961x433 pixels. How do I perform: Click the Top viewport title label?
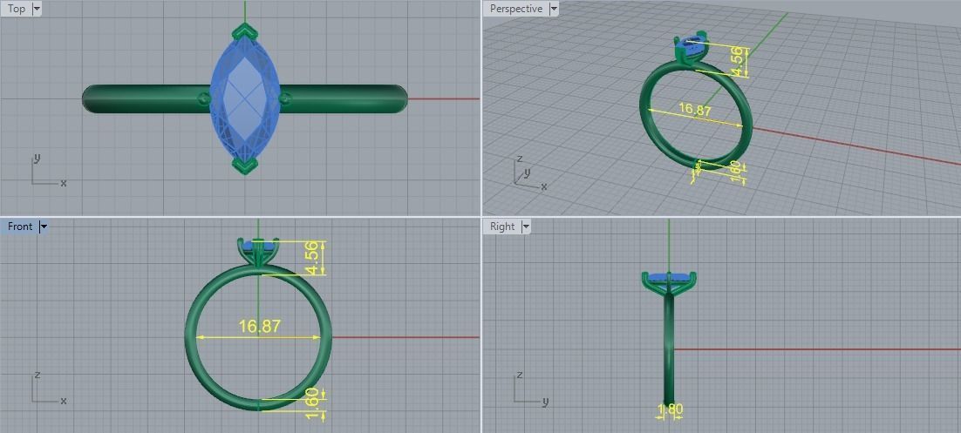tap(17, 9)
